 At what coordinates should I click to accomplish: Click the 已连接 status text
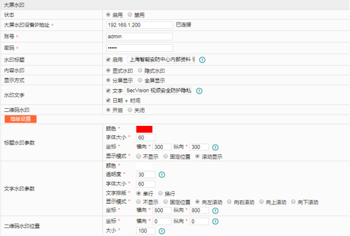click(184, 25)
